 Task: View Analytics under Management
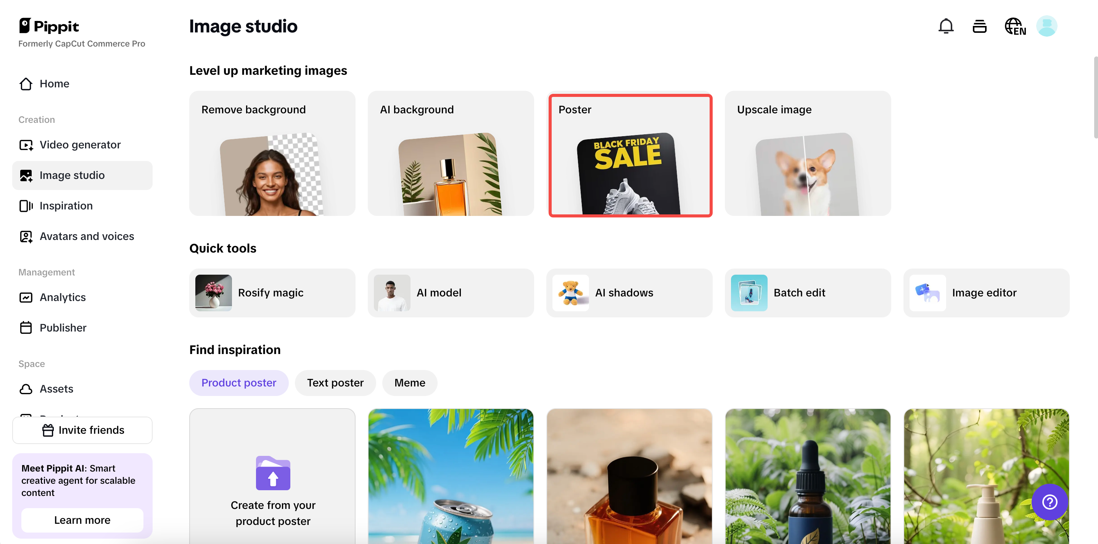(x=62, y=297)
